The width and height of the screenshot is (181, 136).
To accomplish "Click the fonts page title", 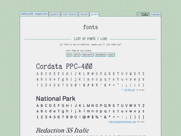I will (x=90, y=27).
